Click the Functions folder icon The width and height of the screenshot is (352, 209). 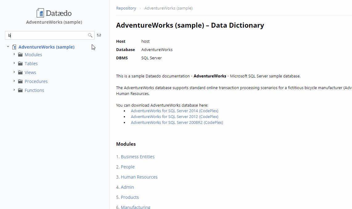click(20, 90)
